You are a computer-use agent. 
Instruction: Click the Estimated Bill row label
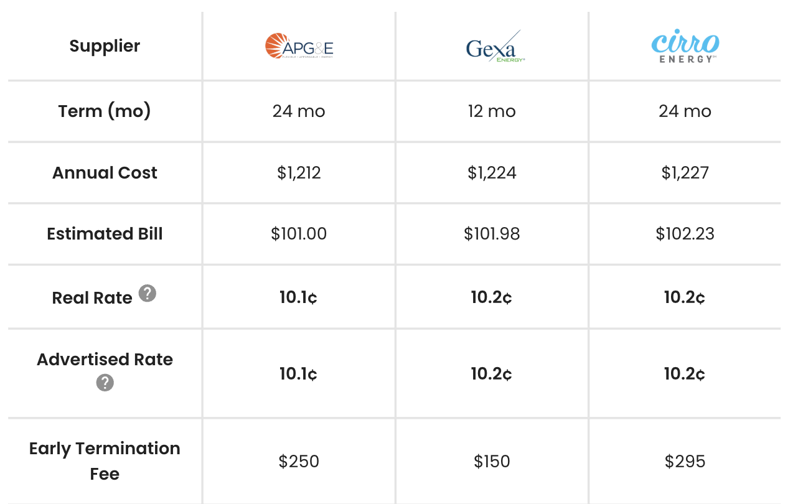pyautogui.click(x=105, y=234)
